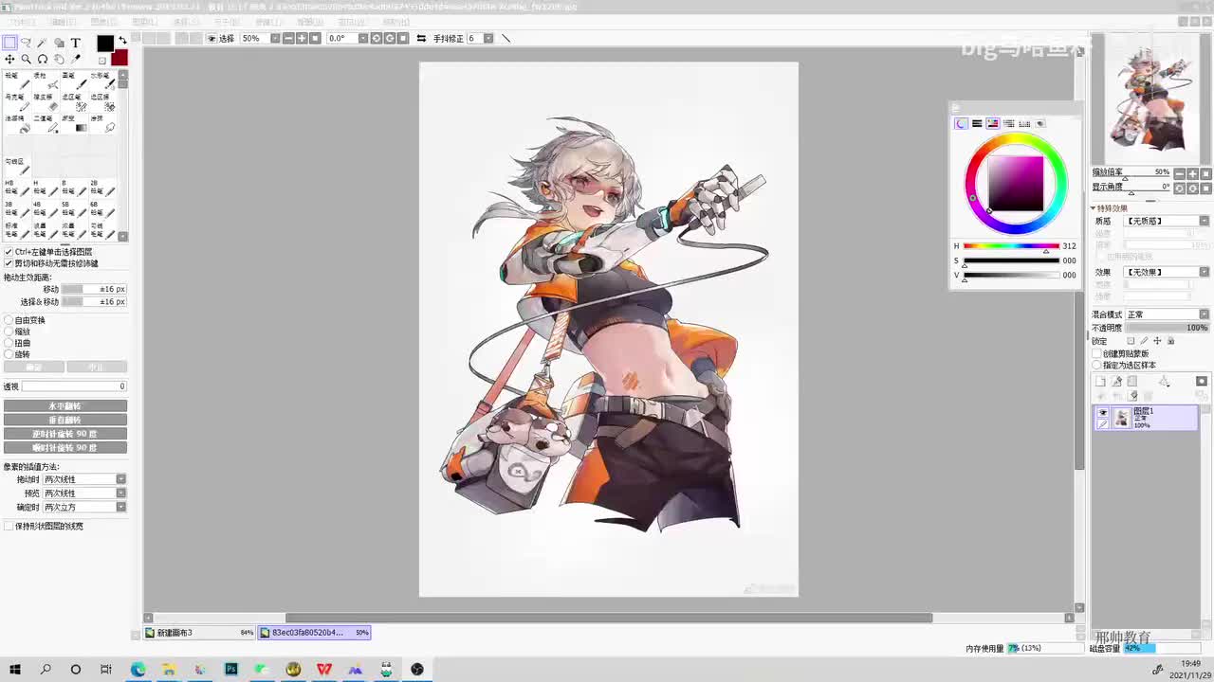The image size is (1214, 682).
Task: Flip canvas view horizontally
Action: point(421,39)
